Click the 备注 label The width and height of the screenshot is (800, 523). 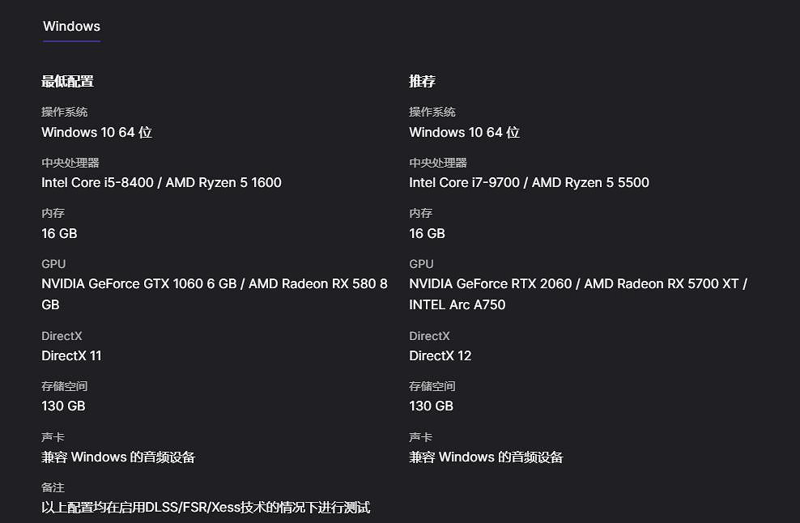(x=53, y=487)
